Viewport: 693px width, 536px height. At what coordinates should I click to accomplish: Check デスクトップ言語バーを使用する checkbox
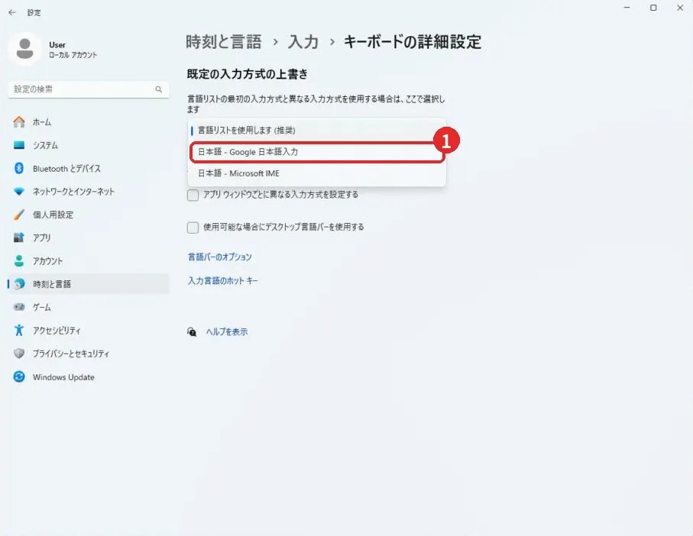coord(193,228)
